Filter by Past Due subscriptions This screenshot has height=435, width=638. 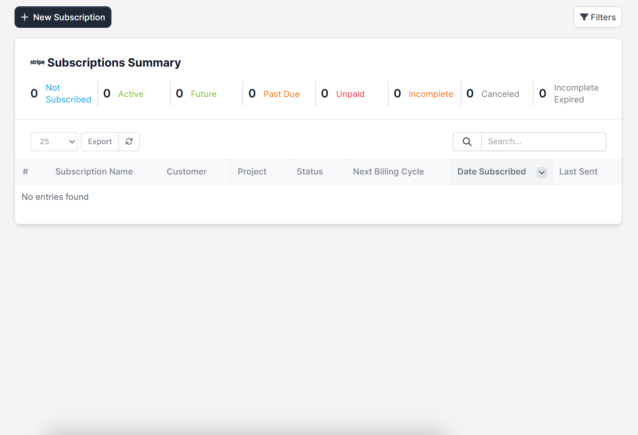(281, 94)
